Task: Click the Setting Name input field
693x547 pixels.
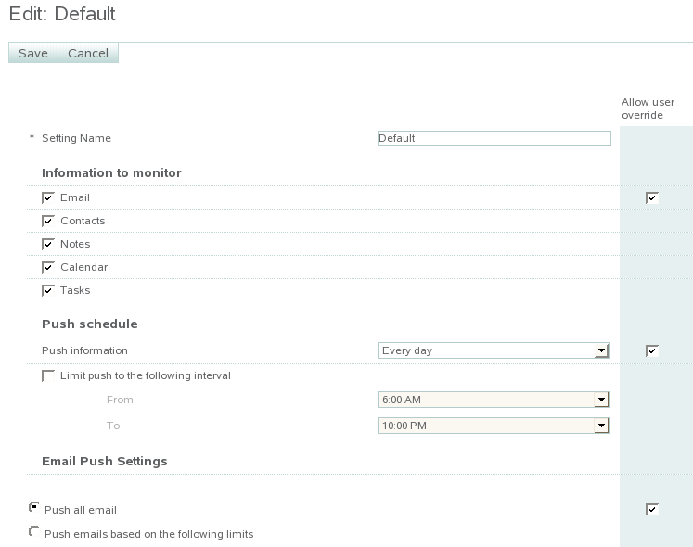Action: point(494,138)
